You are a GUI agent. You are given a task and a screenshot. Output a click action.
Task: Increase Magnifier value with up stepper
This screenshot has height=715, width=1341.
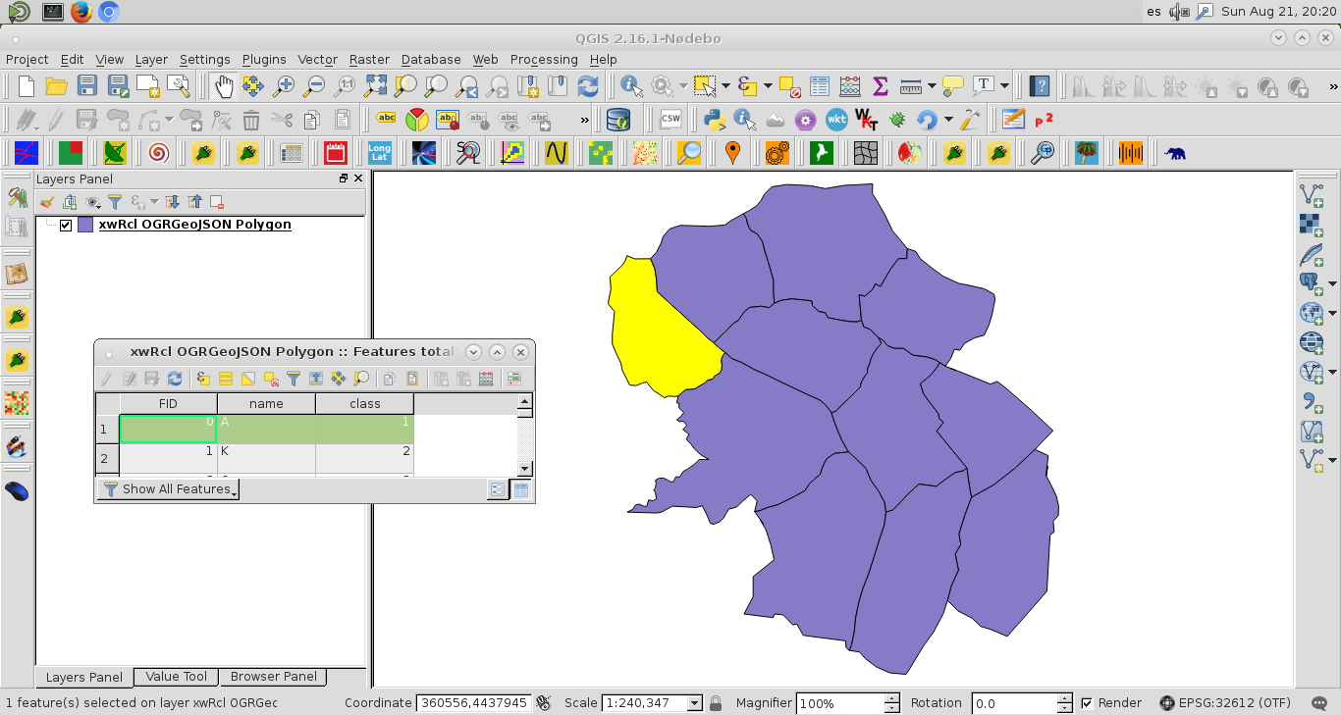(891, 698)
